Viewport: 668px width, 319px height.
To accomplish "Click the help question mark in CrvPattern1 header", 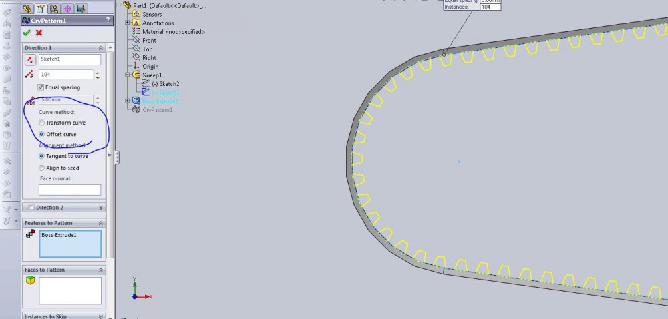I will (108, 20).
